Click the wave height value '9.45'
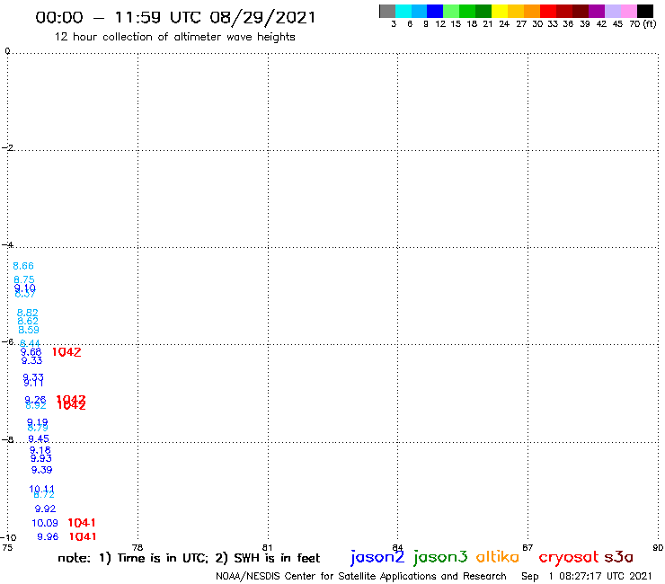The image size is (665, 584). coord(39,438)
